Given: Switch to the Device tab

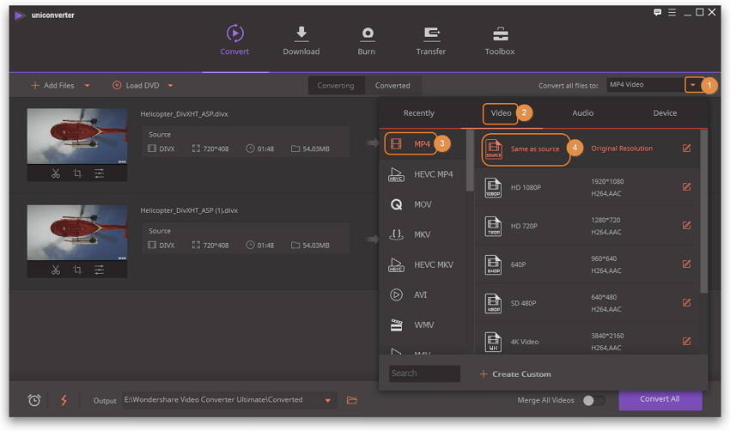Looking at the screenshot, I should tap(665, 113).
